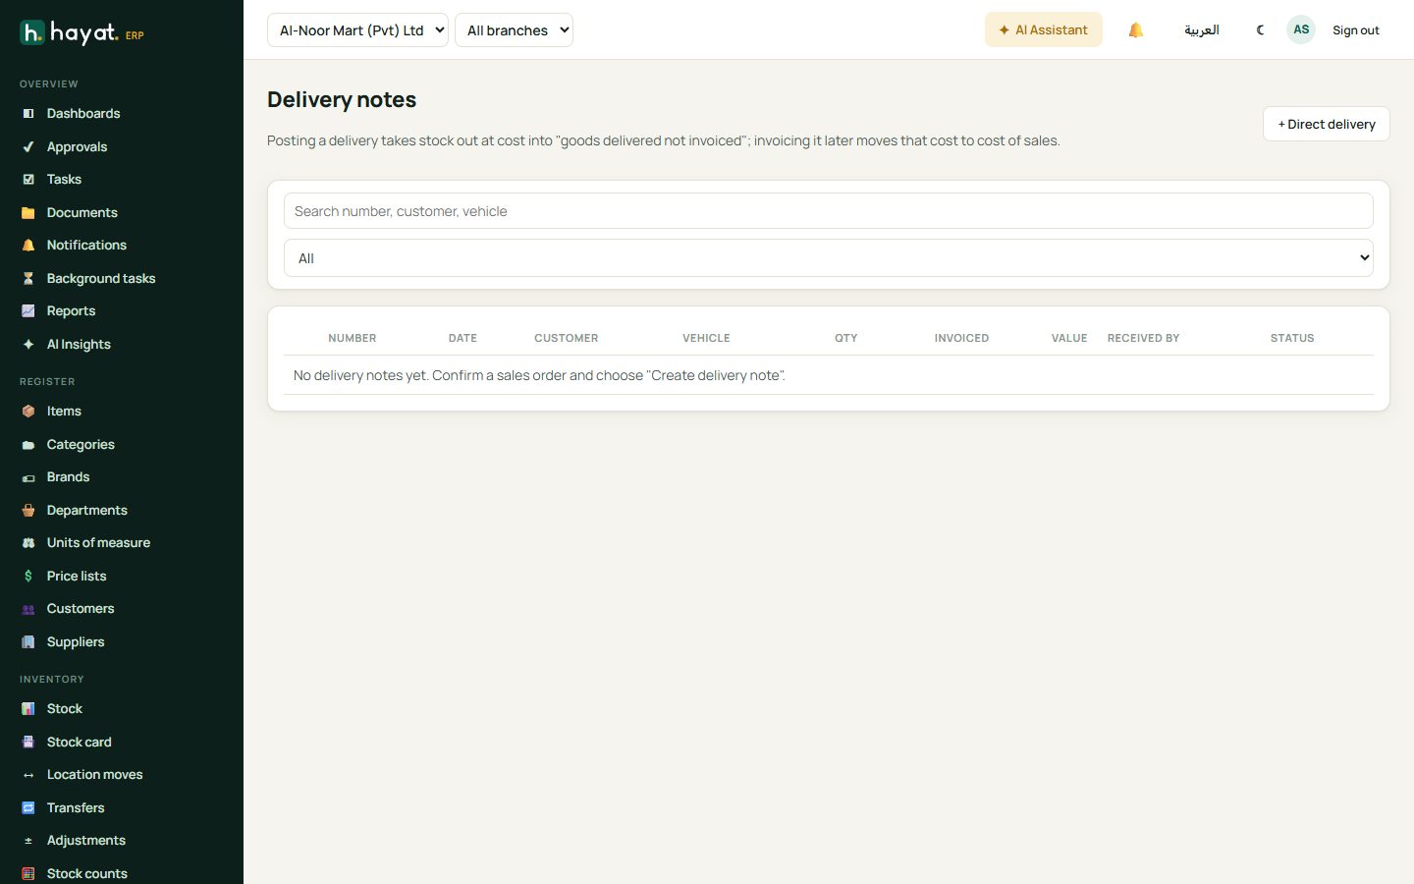The height and width of the screenshot is (884, 1414).
Task: Click the AI Insights sparkle icon
Action: pos(28,345)
